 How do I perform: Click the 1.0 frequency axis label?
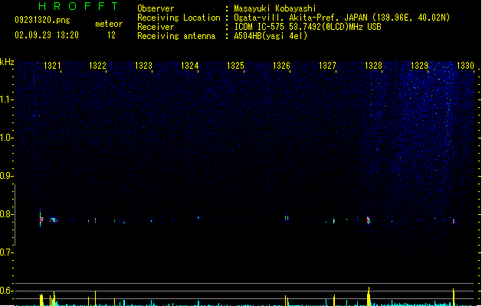tap(6, 138)
